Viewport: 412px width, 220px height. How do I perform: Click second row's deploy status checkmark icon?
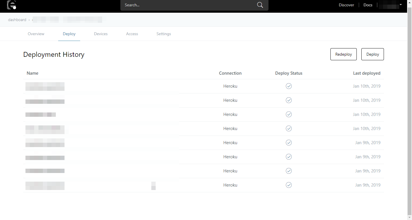[x=288, y=100]
